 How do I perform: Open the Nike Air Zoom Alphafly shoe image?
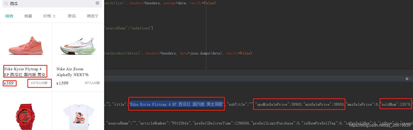78,46
